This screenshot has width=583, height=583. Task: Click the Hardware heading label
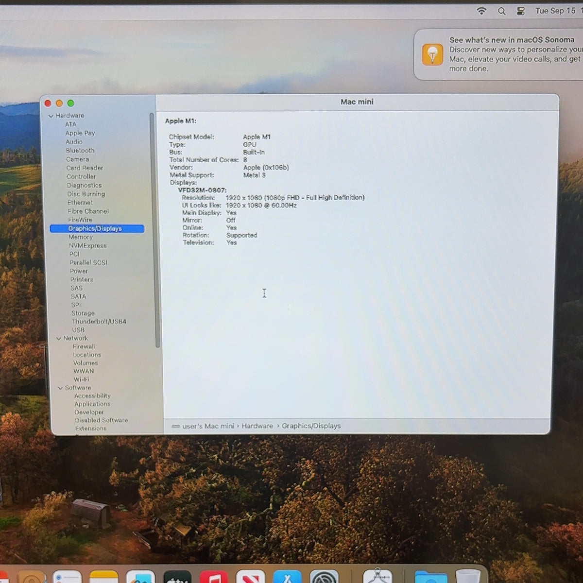pyautogui.click(x=69, y=116)
